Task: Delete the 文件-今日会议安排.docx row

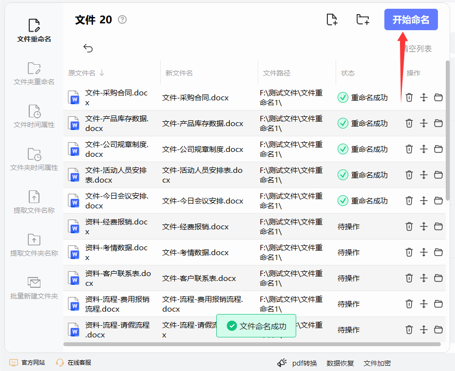Action: 409,201
